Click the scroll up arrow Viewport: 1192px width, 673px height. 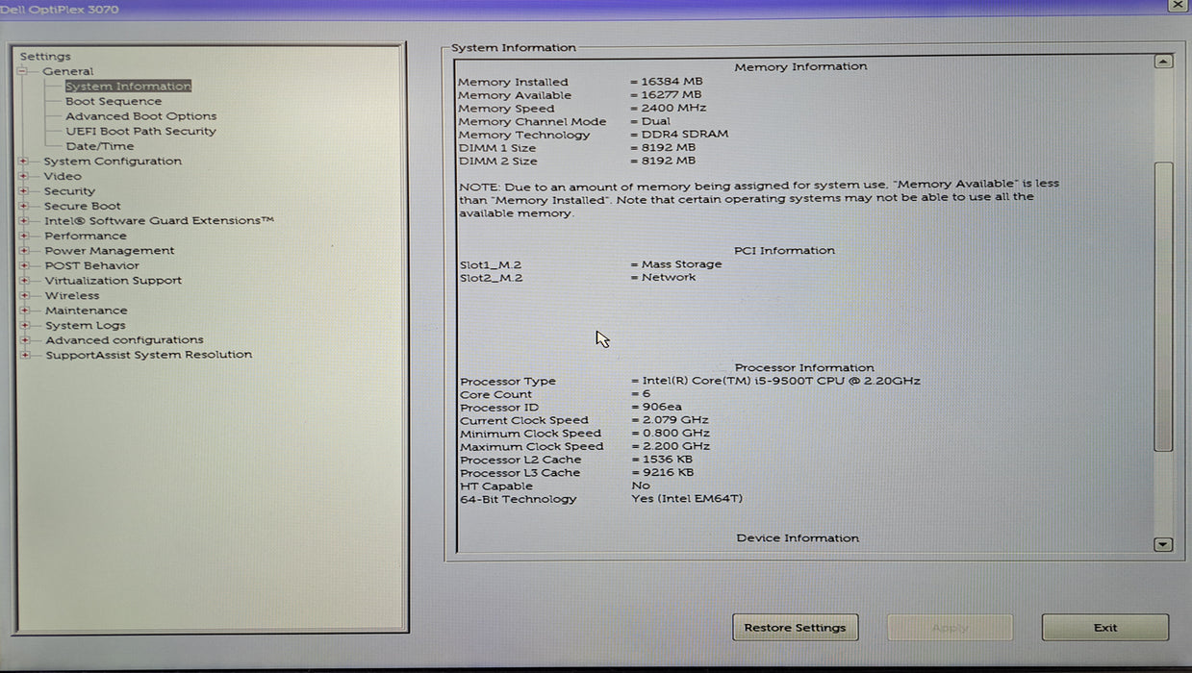click(1163, 62)
